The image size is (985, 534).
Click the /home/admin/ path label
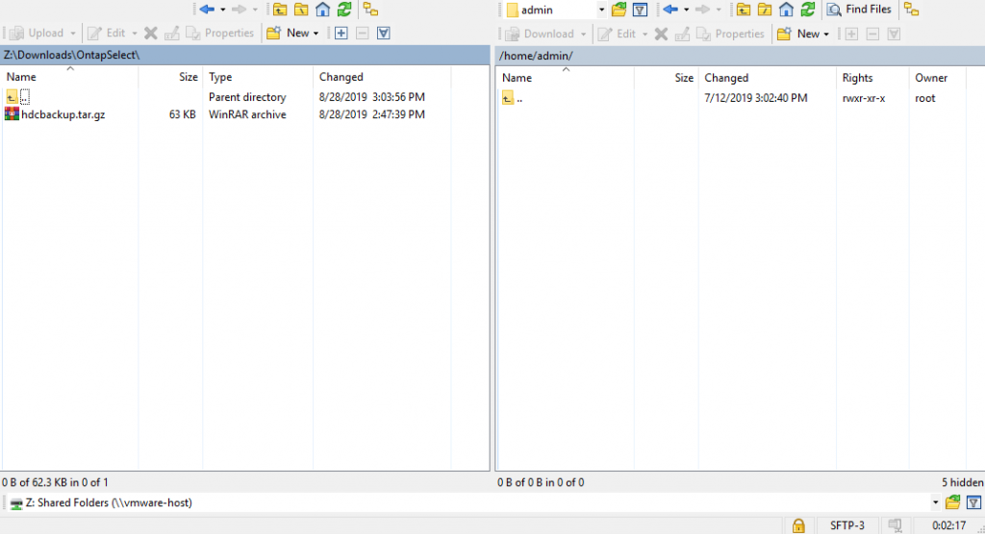(x=536, y=56)
